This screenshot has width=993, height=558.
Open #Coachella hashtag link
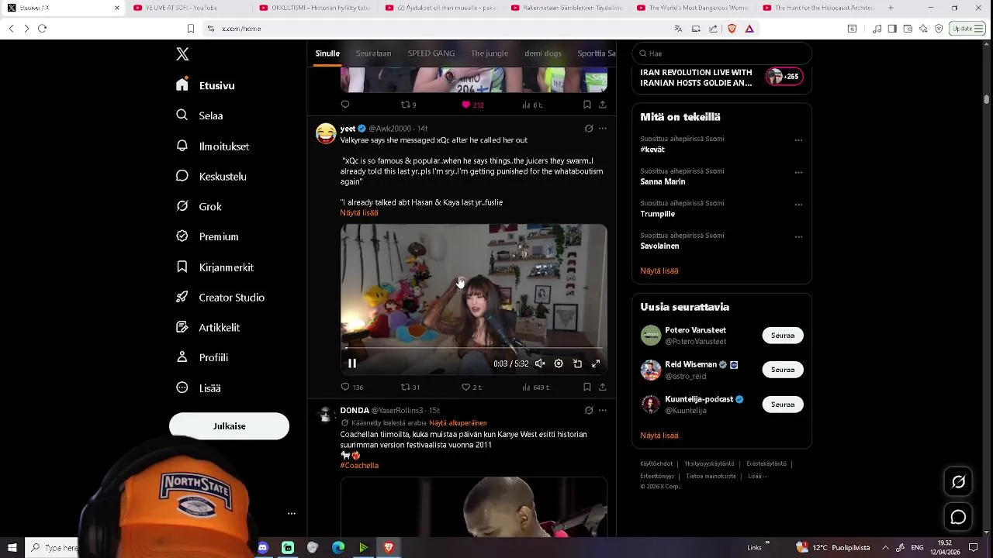[359, 466]
